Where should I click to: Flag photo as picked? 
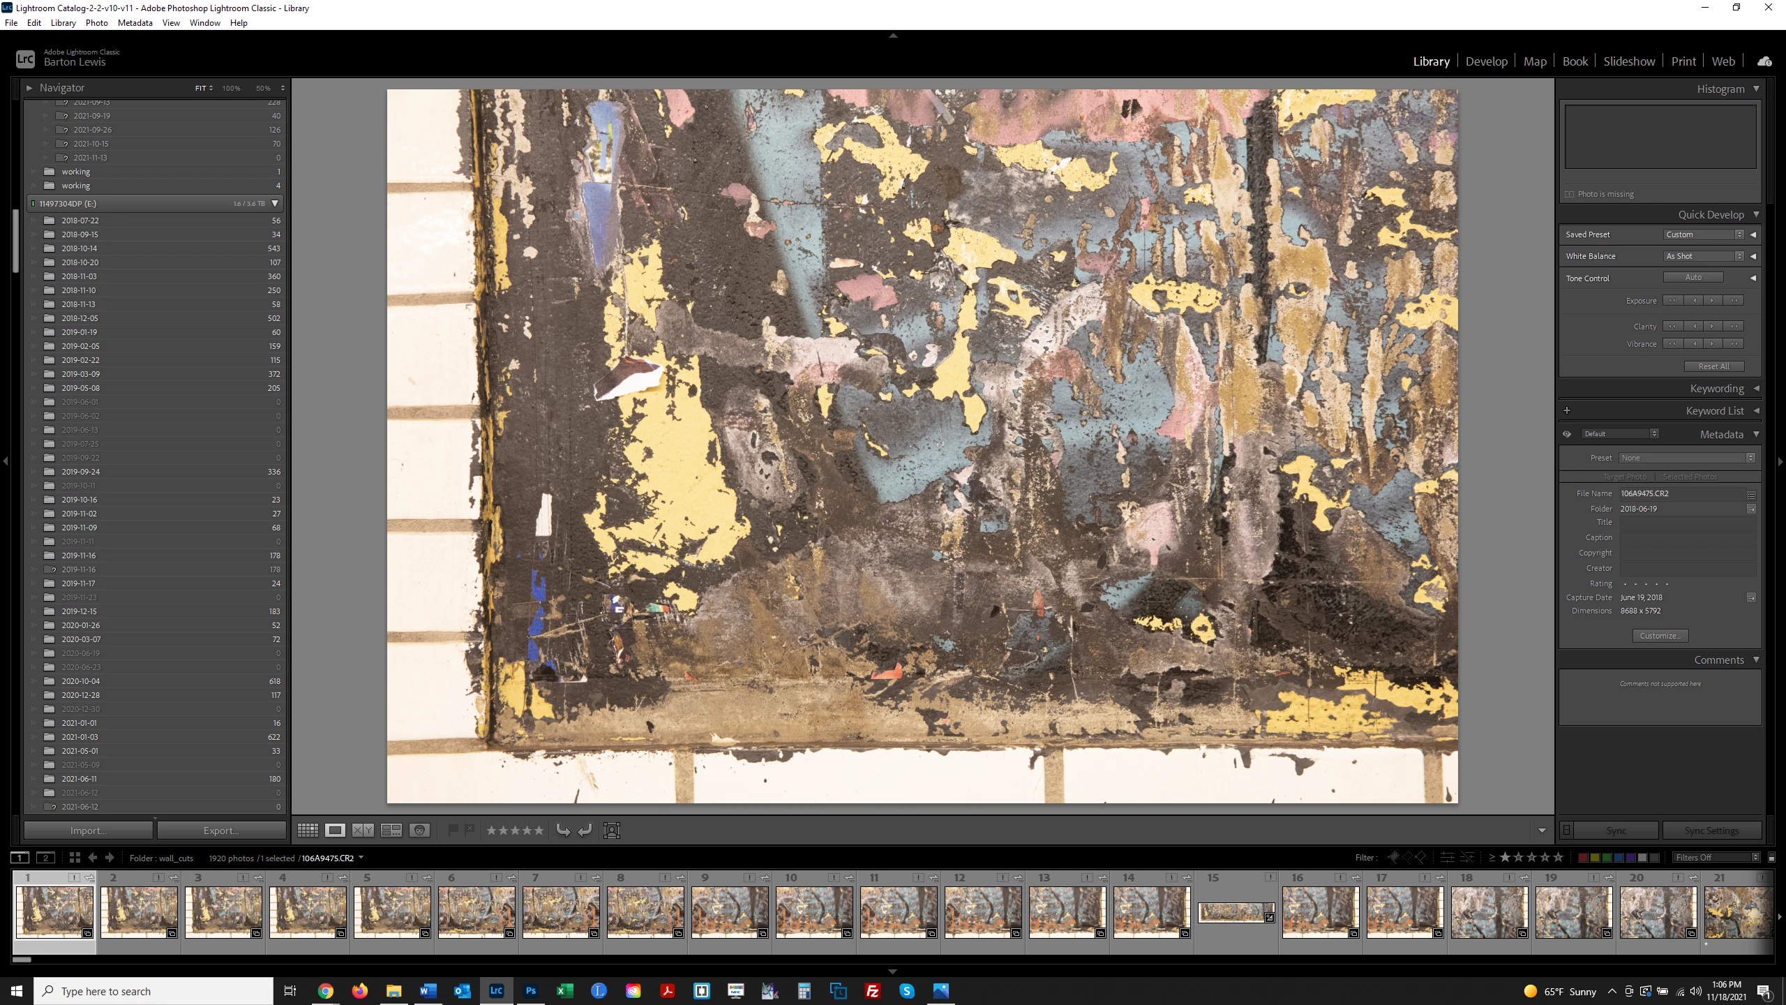tap(453, 830)
